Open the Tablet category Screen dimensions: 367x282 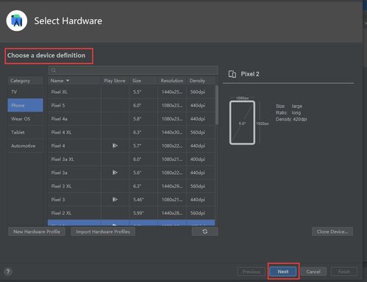click(x=25, y=132)
